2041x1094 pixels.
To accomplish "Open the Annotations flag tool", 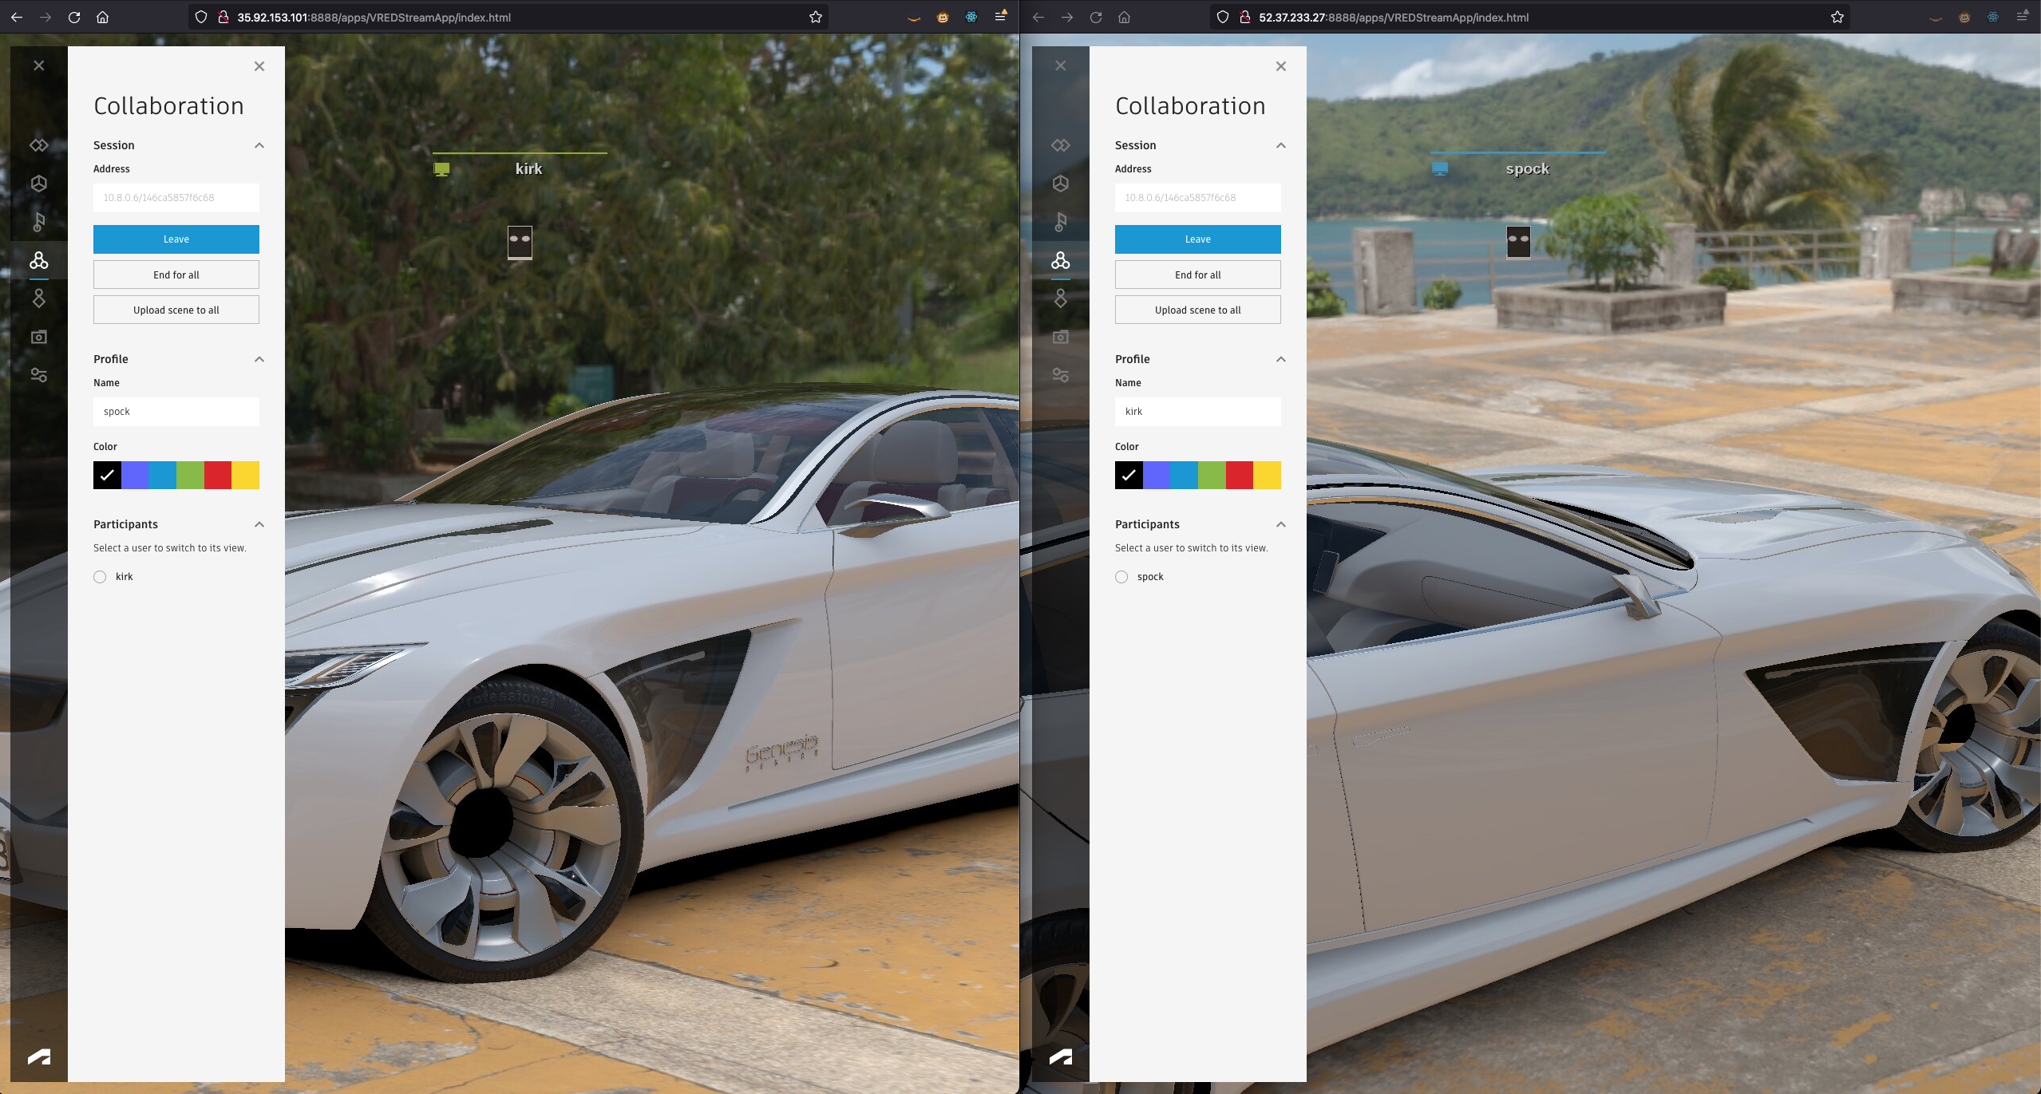I will 38,222.
